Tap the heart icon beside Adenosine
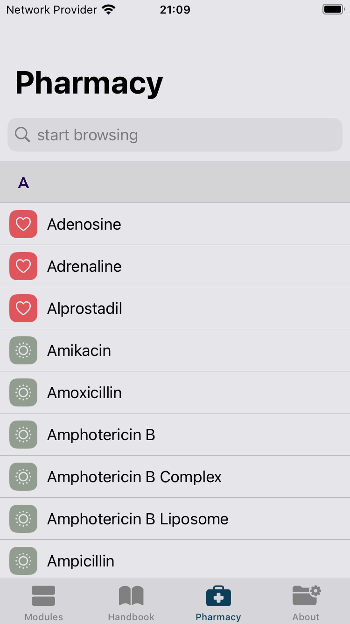This screenshot has width=350, height=624. [x=23, y=224]
